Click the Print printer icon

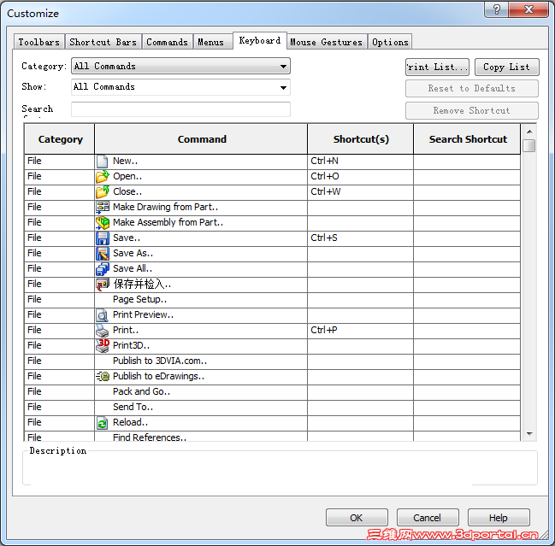(x=103, y=331)
